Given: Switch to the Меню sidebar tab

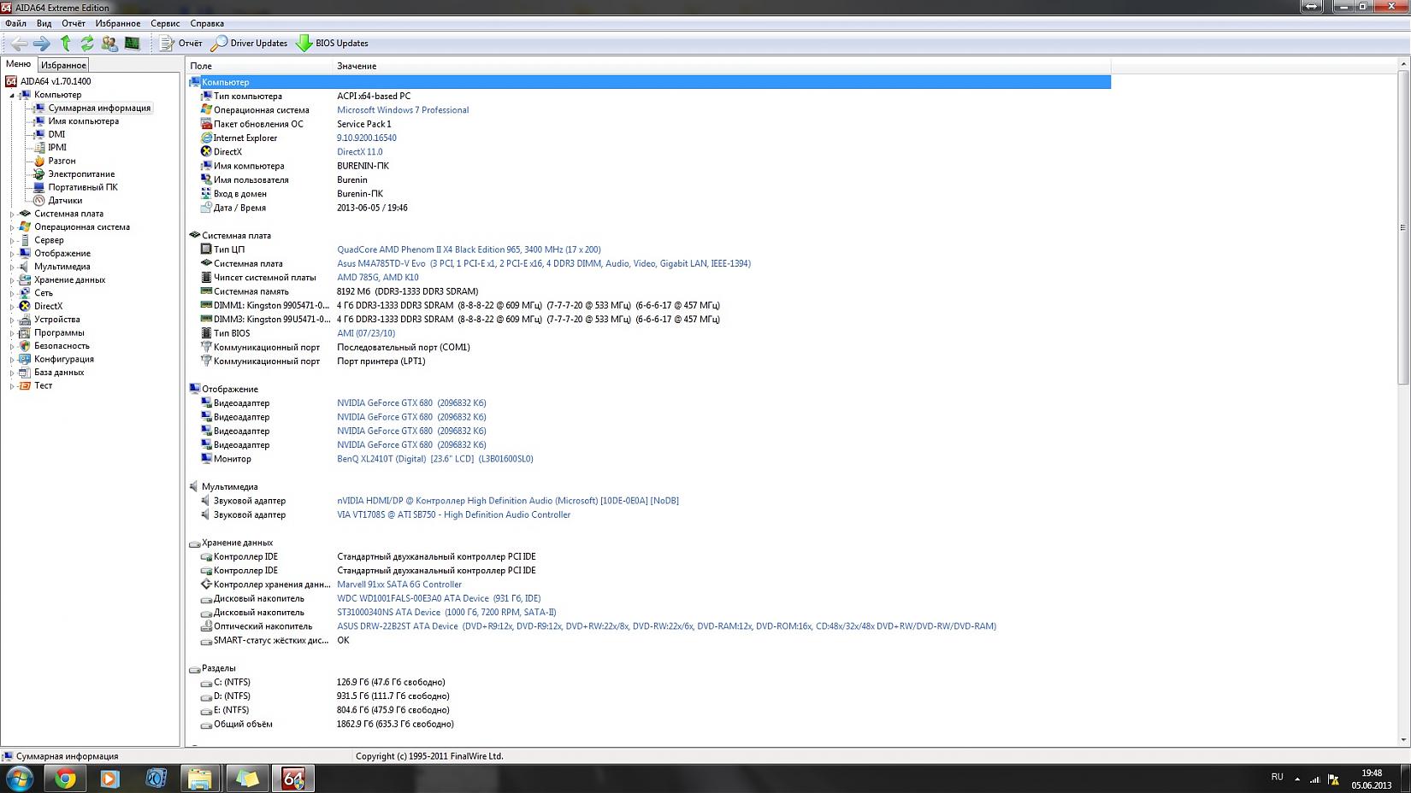Looking at the screenshot, I should [18, 64].
